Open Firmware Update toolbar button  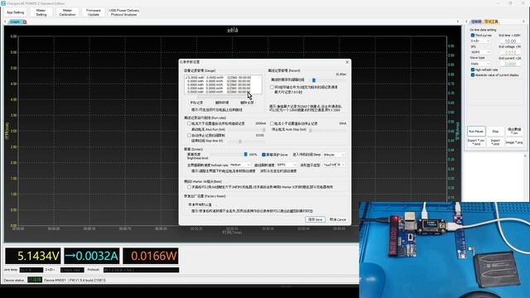click(94, 12)
